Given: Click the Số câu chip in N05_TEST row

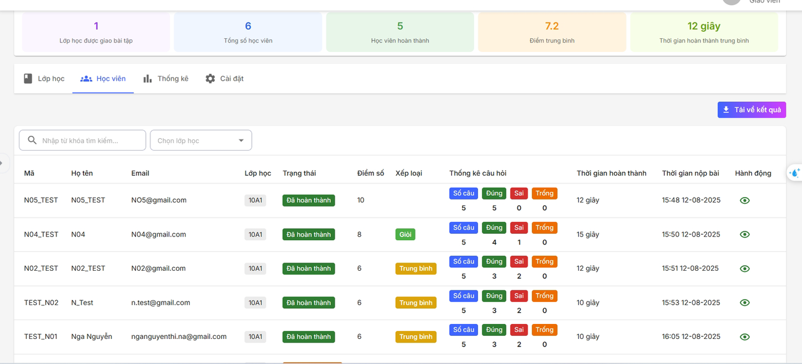Looking at the screenshot, I should pyautogui.click(x=464, y=193).
